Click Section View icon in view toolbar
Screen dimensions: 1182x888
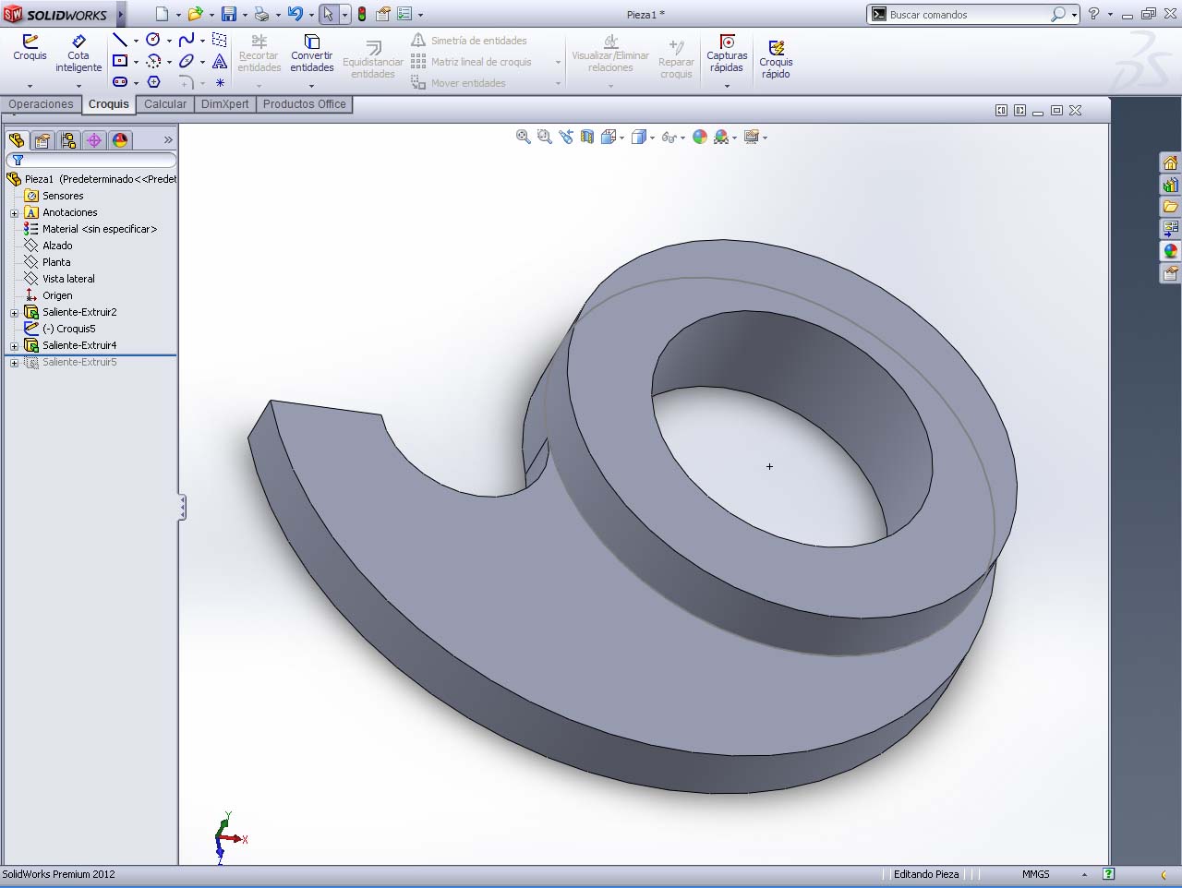point(587,137)
